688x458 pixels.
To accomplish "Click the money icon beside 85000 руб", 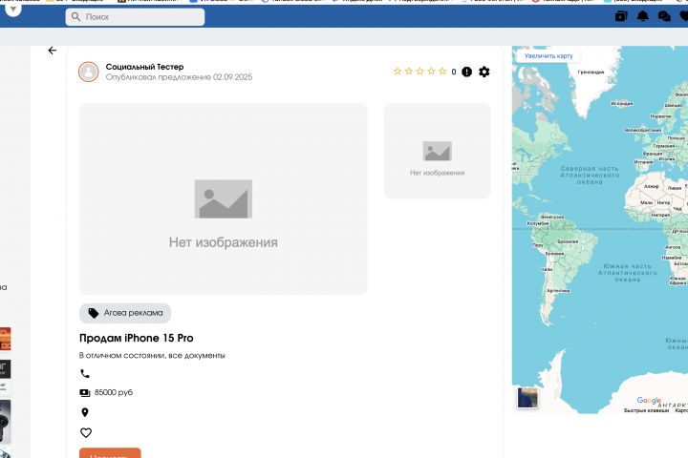I will 85,393.
